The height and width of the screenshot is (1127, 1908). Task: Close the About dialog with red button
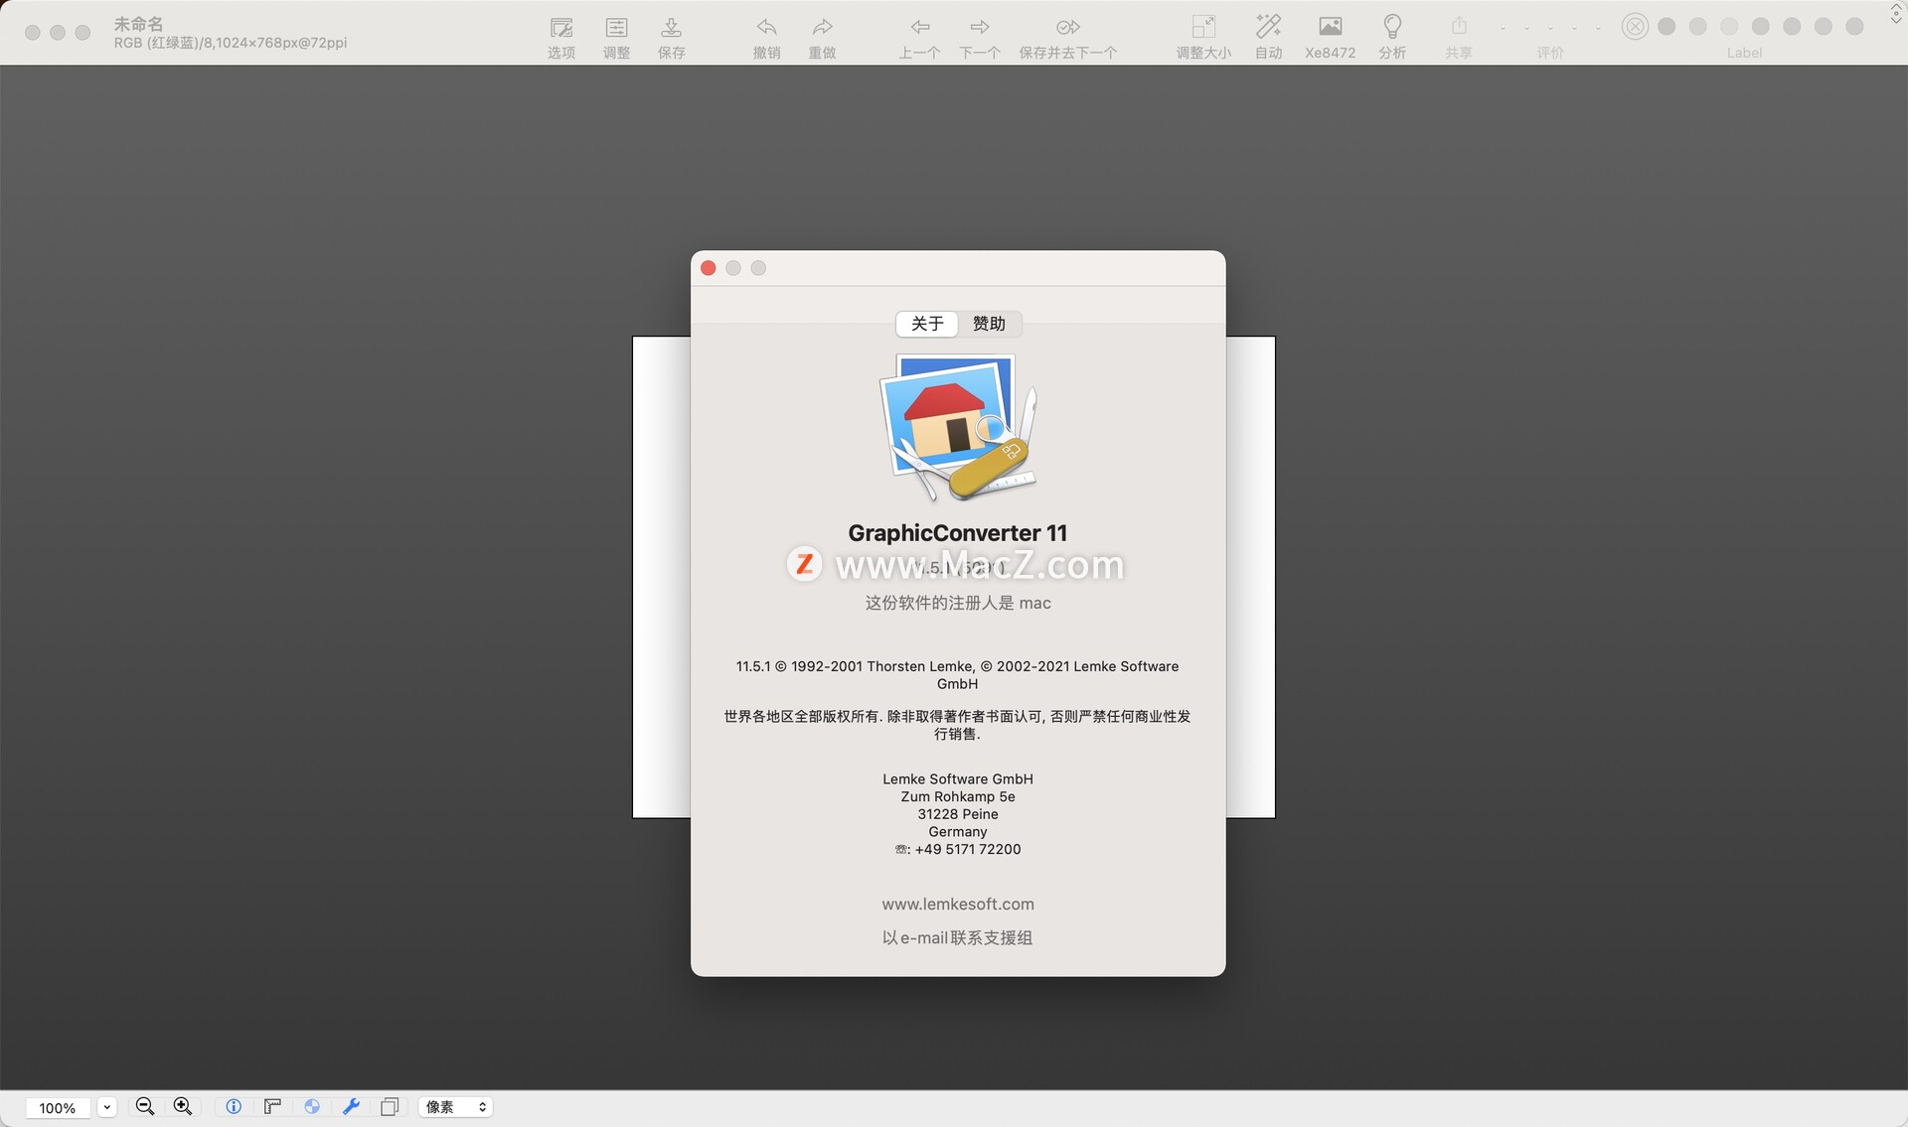[x=709, y=268]
